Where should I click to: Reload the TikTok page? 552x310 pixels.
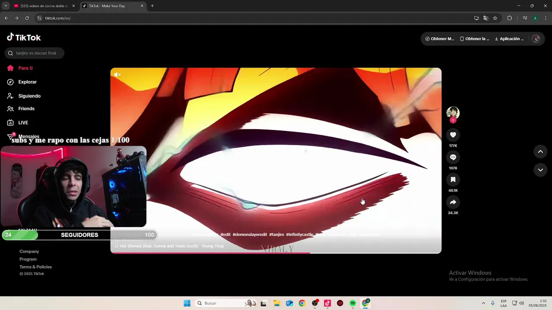(27, 18)
